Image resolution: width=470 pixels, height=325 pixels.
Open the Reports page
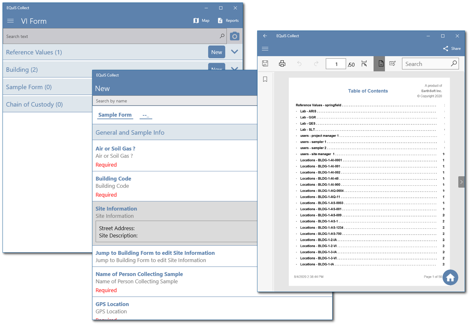228,21
